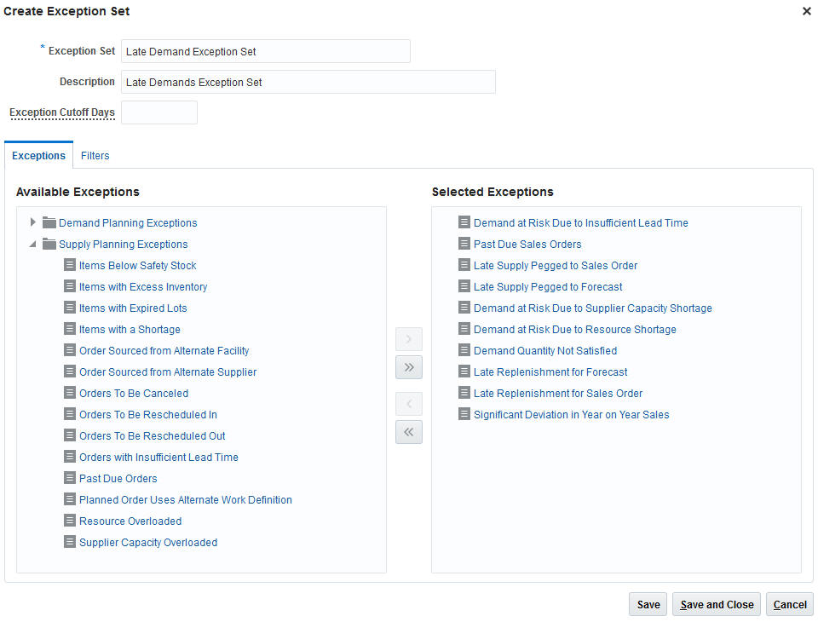818x622 pixels.
Task: Click the Supply Planning Exceptions folder icon
Action: click(x=49, y=244)
